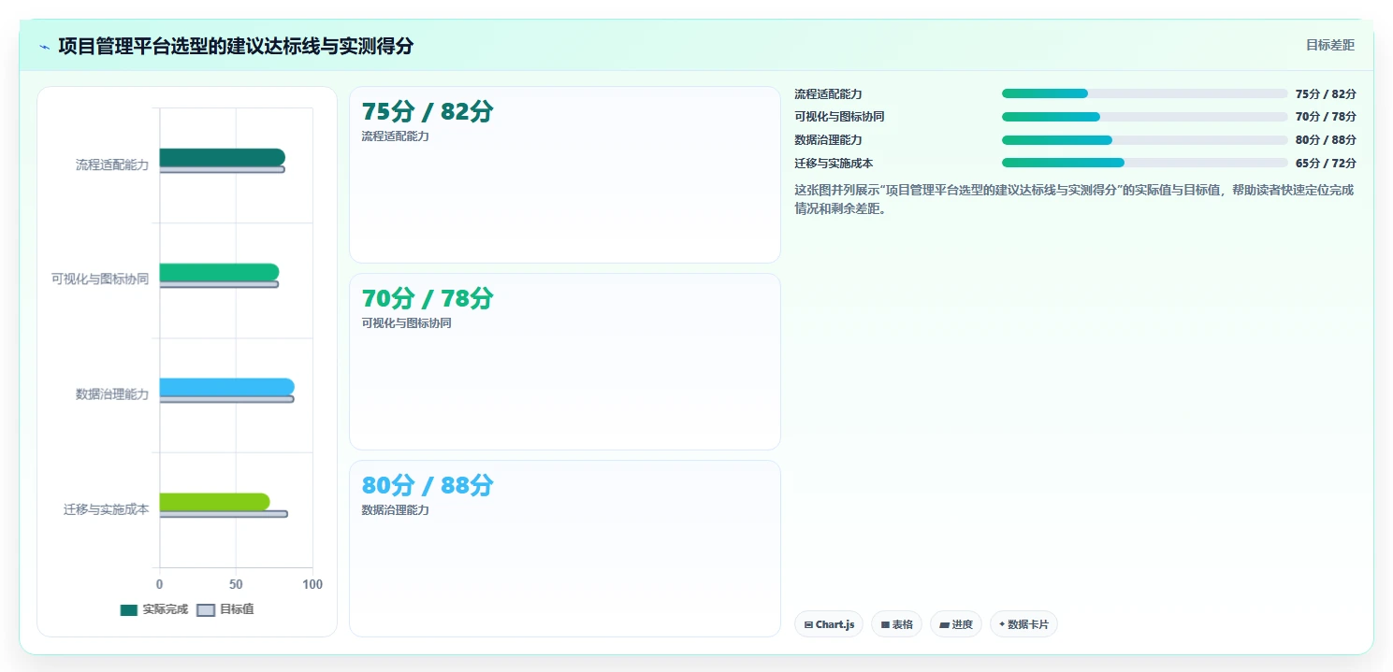Click the 迁移与实施成本 axis label in chart

pyautogui.click(x=107, y=509)
